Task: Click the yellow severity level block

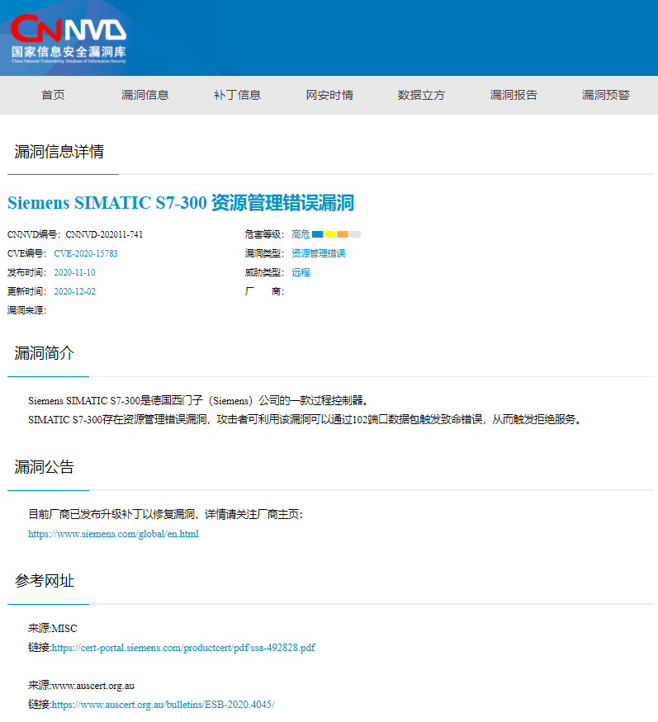Action: tap(330, 234)
